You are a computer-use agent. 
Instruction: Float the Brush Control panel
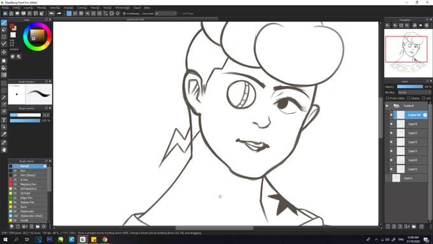tap(46, 108)
